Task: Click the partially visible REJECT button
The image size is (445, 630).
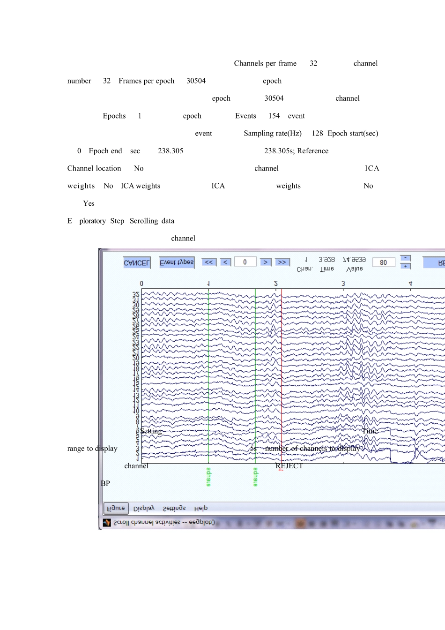Action: (434, 262)
